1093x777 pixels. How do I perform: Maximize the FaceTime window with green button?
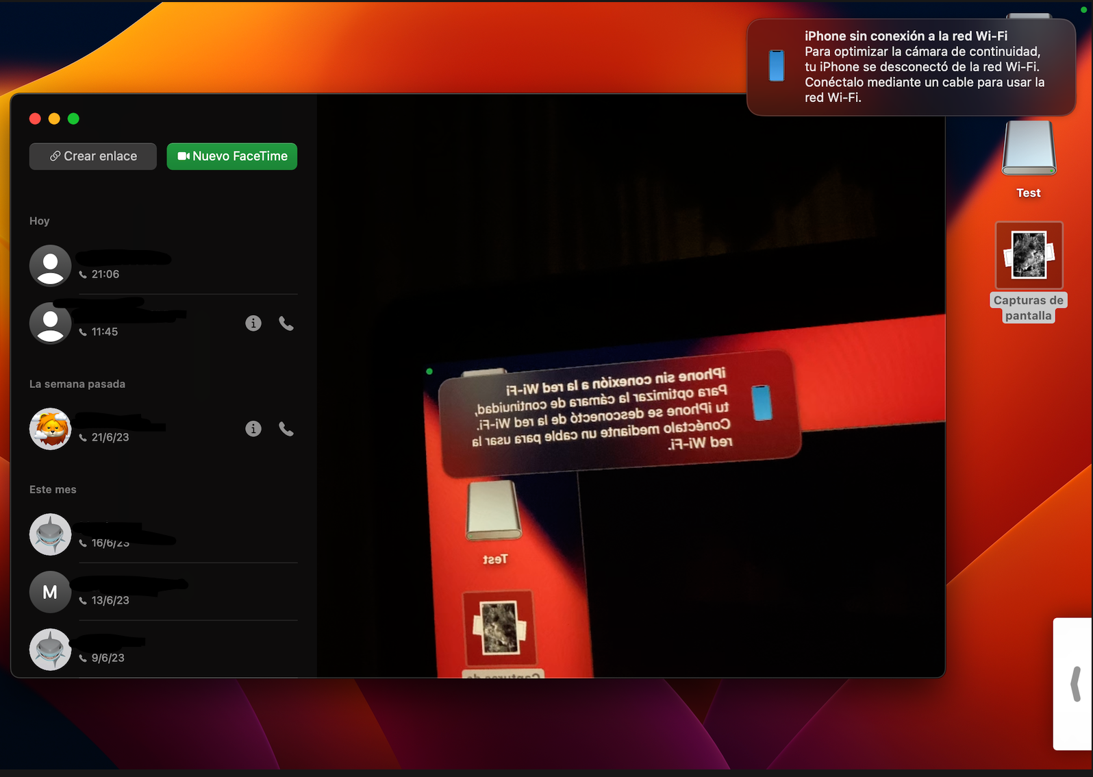(73, 119)
